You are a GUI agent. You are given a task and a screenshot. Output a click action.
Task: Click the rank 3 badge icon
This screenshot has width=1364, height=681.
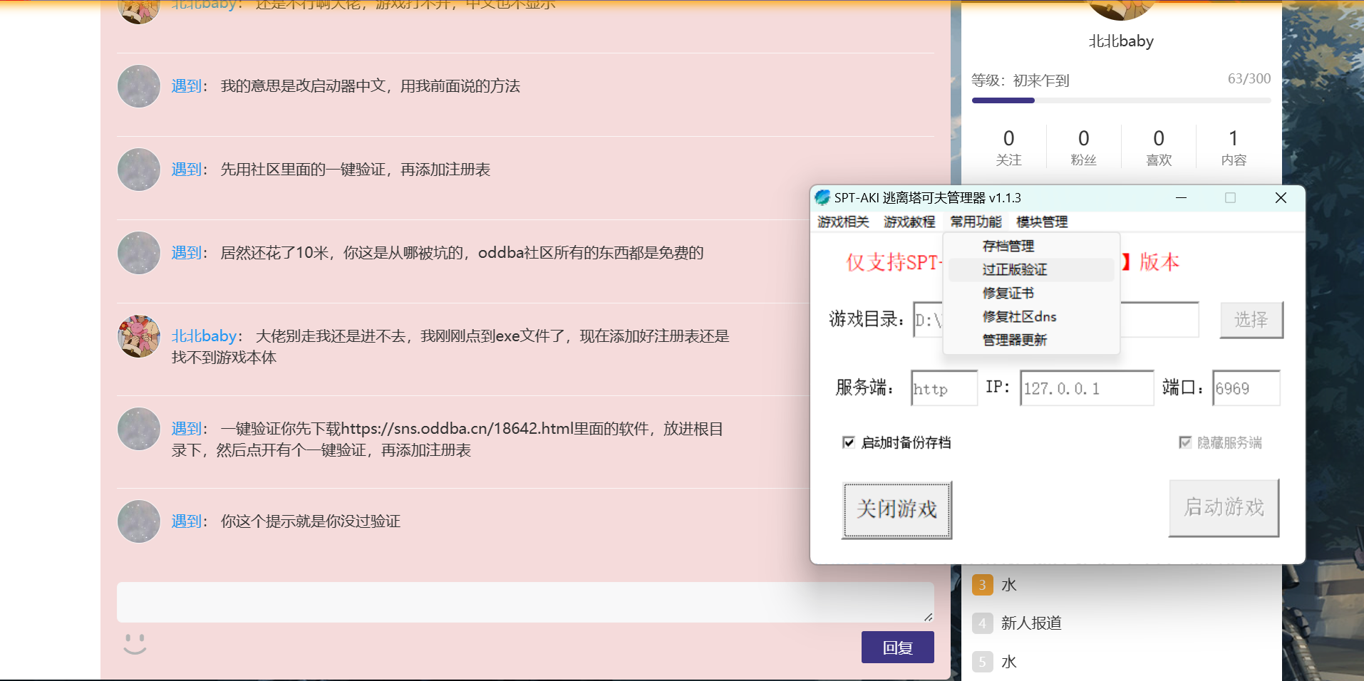982,585
